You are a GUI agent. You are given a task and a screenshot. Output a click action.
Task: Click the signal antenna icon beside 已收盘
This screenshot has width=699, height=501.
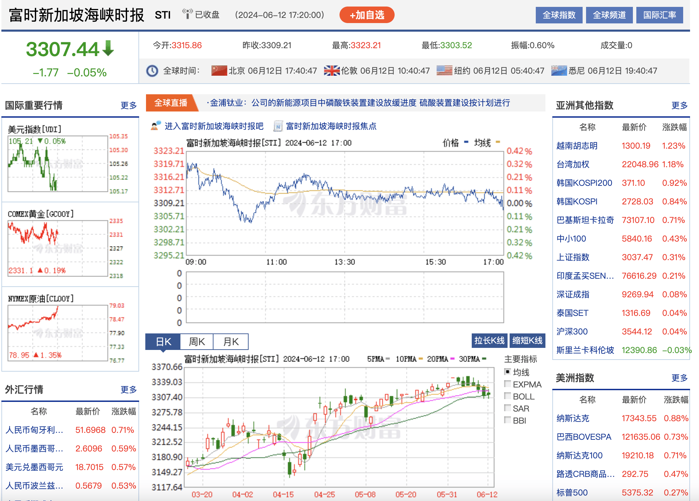pos(187,14)
